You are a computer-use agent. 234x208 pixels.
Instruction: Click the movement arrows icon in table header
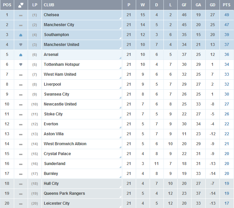point(21,5)
